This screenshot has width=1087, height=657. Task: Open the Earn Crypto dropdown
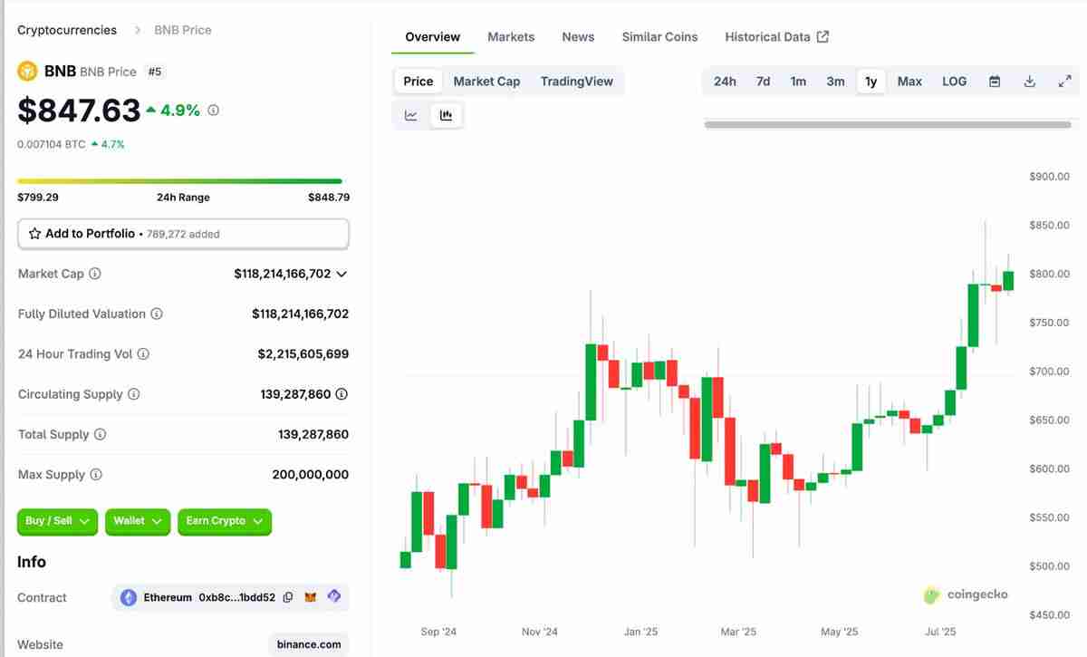[224, 521]
